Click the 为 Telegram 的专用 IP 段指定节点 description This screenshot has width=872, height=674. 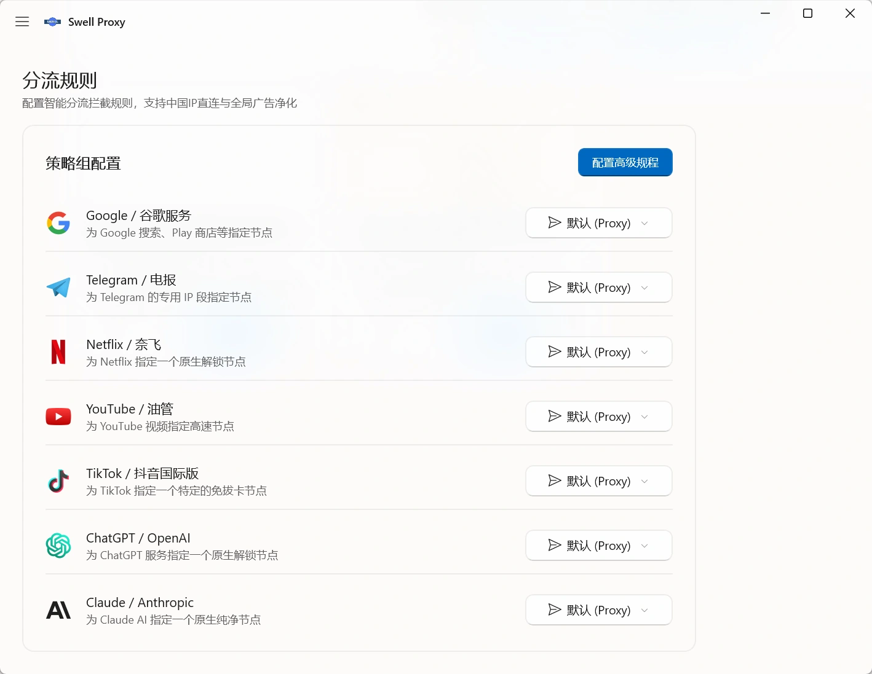[168, 297]
